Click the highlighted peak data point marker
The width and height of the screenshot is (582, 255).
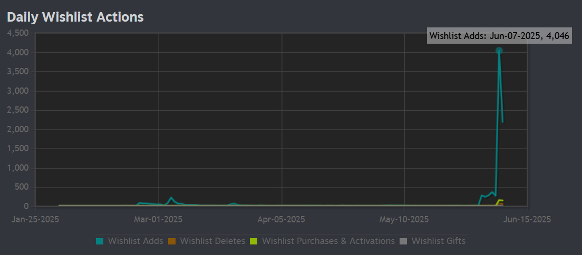pyautogui.click(x=499, y=51)
